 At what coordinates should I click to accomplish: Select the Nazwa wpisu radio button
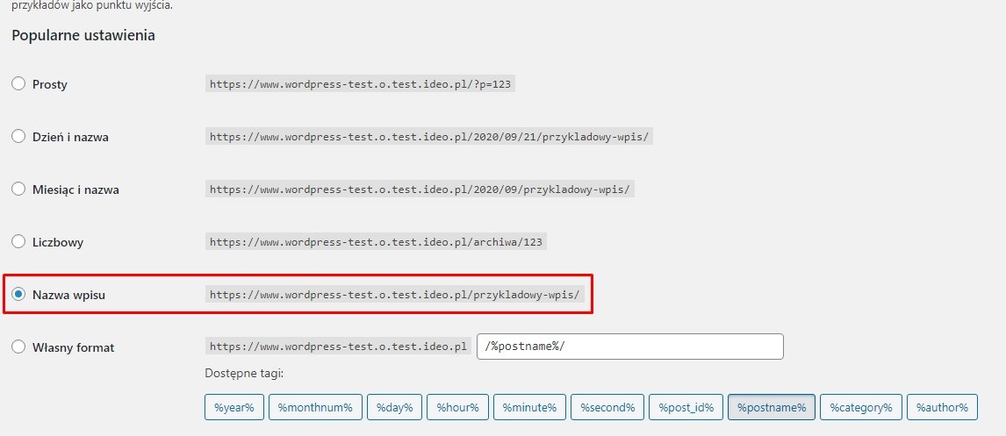point(18,295)
